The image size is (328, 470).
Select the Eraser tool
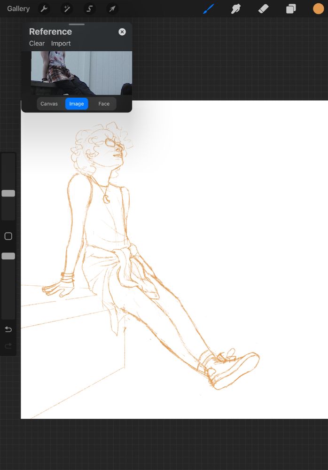click(x=263, y=8)
